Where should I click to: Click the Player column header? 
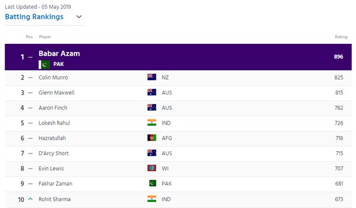pyautogui.click(x=45, y=37)
